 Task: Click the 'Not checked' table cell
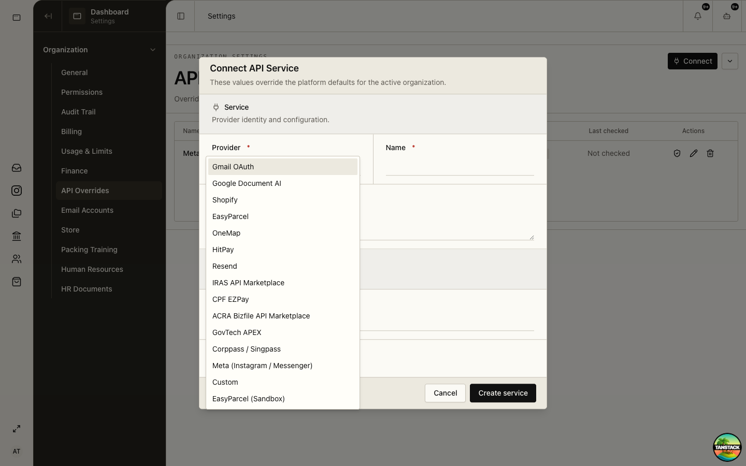click(609, 153)
